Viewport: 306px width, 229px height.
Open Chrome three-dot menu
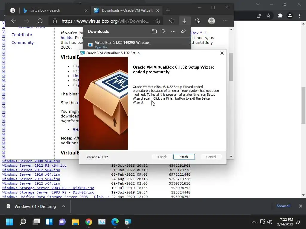pyautogui.click(x=299, y=16)
